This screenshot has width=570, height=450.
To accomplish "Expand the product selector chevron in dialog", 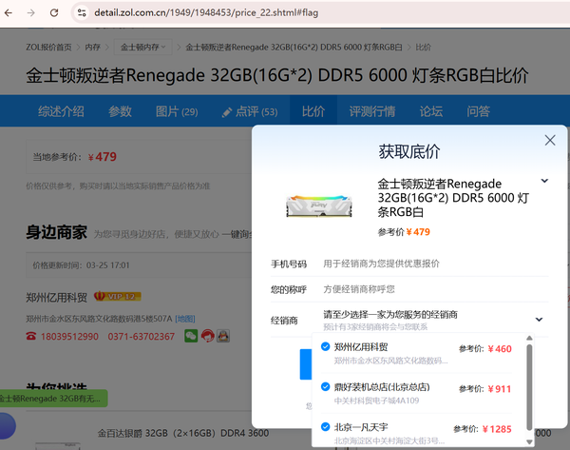I will (544, 181).
